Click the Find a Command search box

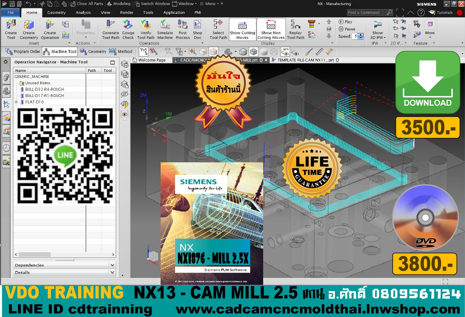point(366,12)
